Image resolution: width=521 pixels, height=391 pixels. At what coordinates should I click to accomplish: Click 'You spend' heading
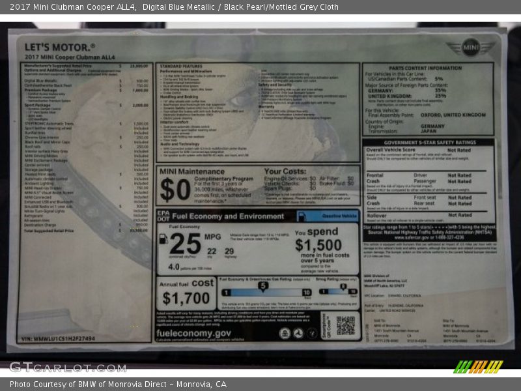point(317,231)
